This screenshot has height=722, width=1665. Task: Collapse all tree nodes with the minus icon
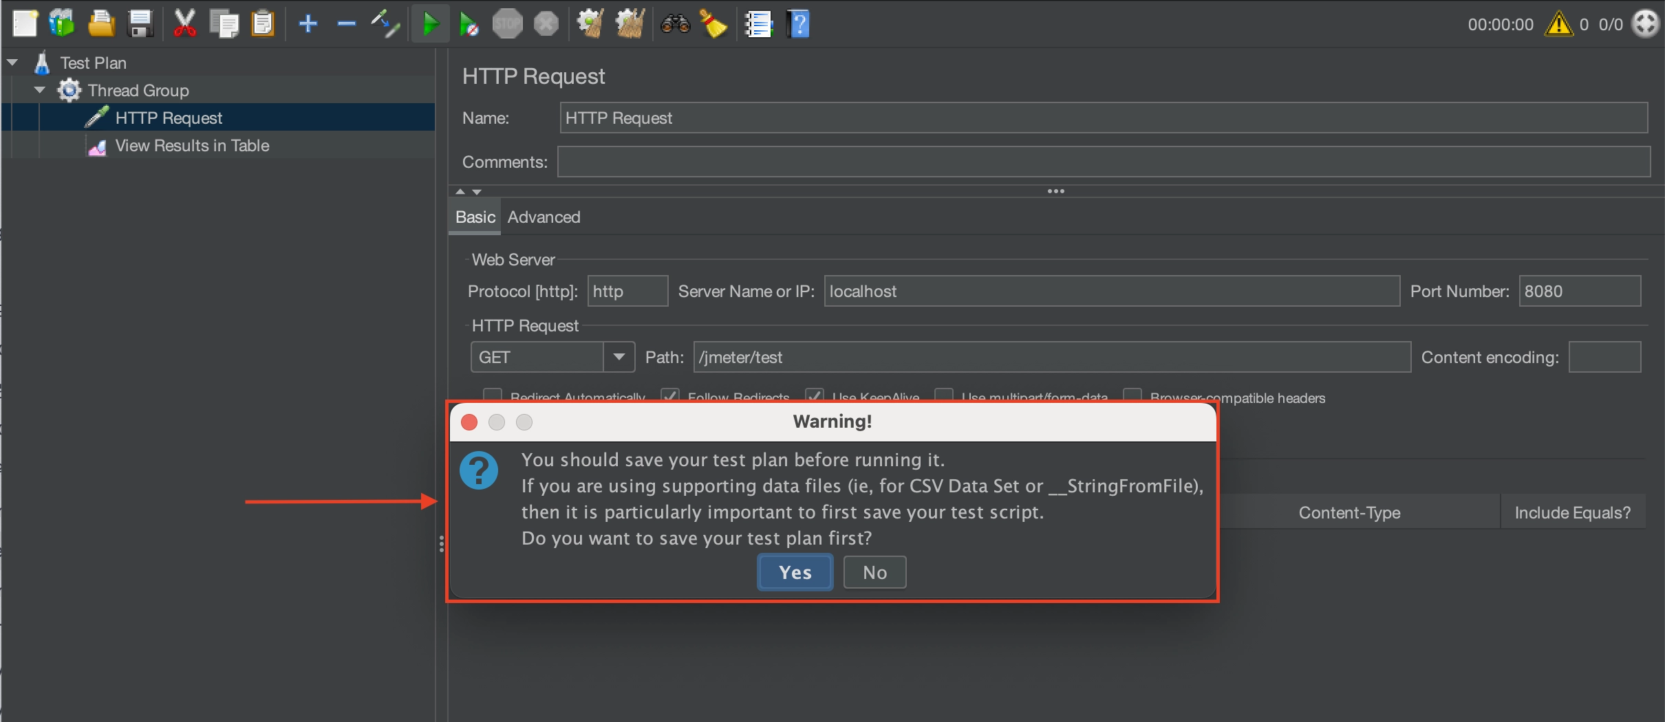click(347, 24)
